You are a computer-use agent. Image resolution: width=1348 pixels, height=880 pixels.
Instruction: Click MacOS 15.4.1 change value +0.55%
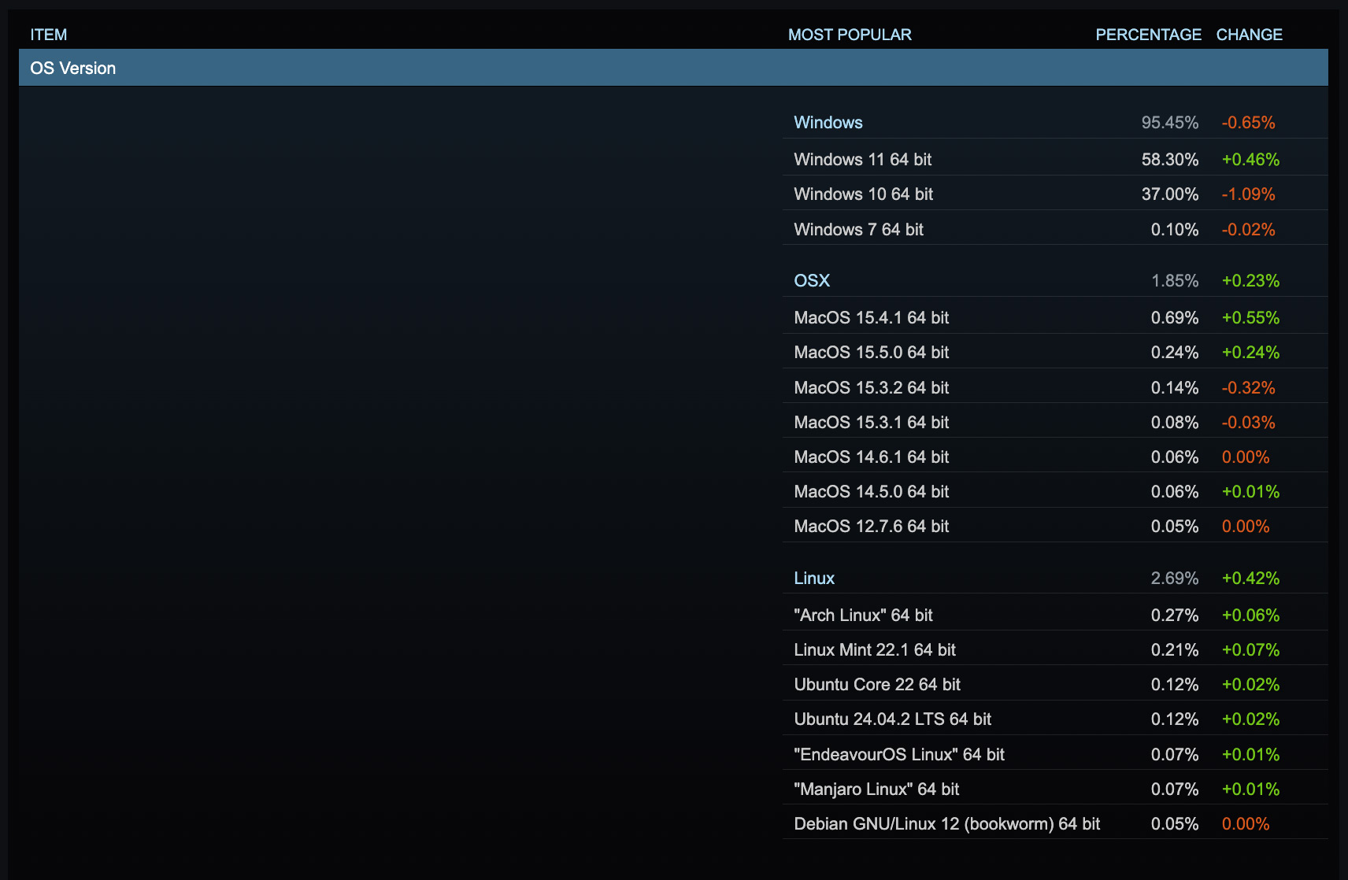1250,318
